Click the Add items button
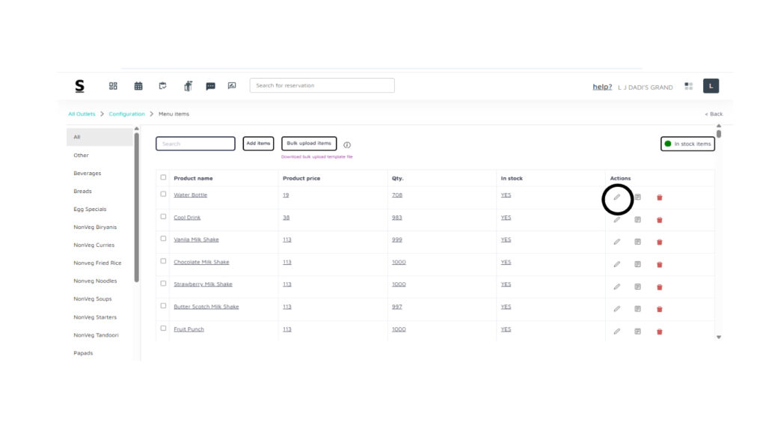 click(258, 144)
